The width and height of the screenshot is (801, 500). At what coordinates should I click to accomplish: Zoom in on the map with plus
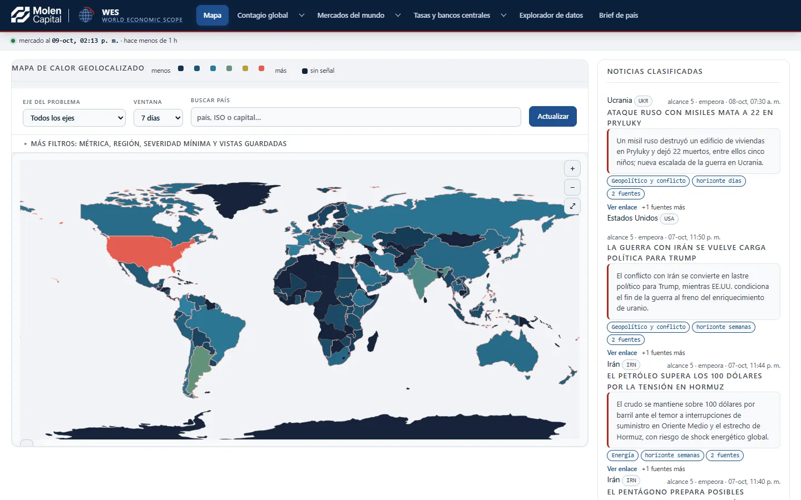click(572, 168)
